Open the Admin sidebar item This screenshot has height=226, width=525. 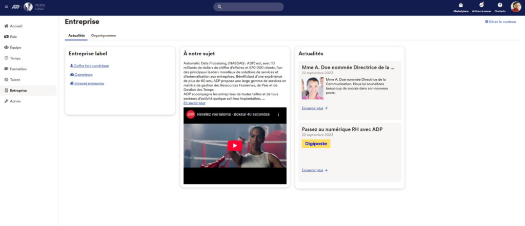point(15,101)
